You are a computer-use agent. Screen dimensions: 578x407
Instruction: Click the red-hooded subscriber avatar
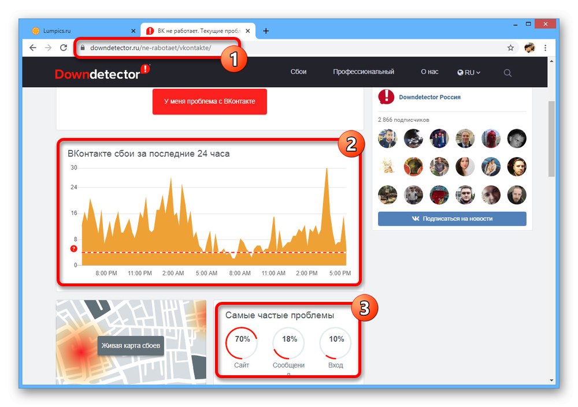pyautogui.click(x=491, y=139)
